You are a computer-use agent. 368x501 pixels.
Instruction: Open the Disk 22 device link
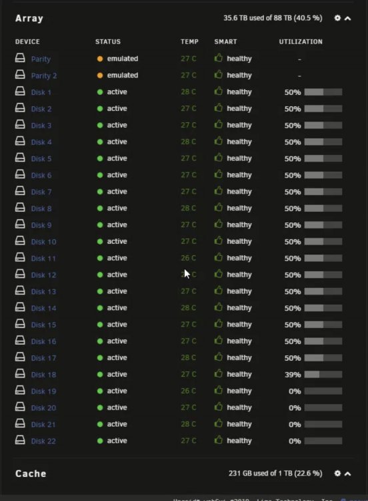(x=43, y=442)
